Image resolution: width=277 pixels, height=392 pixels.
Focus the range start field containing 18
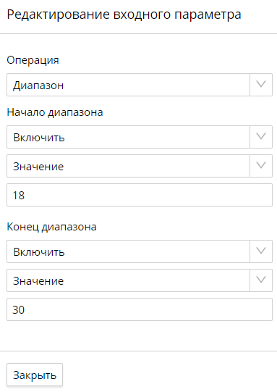140,195
